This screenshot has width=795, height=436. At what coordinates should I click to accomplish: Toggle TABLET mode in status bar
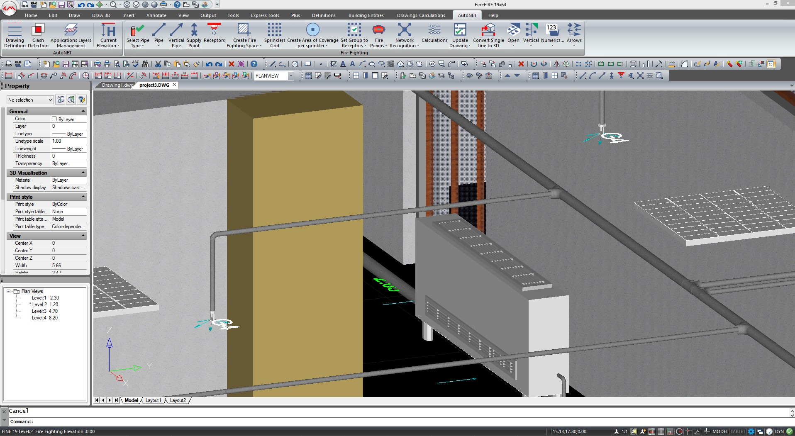pyautogui.click(x=738, y=431)
